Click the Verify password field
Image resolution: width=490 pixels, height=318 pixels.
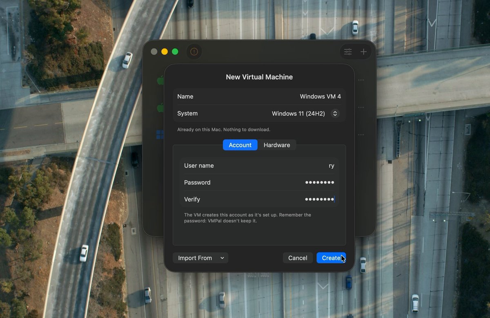(x=259, y=199)
